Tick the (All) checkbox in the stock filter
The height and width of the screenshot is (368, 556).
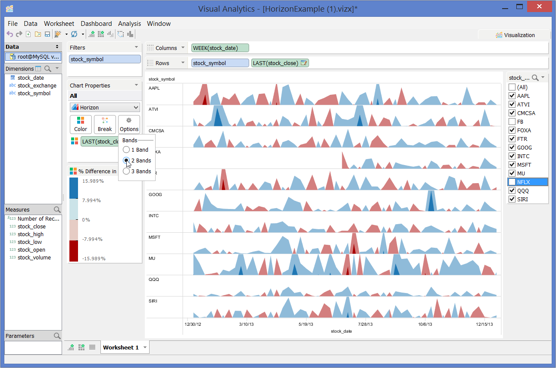pos(512,87)
